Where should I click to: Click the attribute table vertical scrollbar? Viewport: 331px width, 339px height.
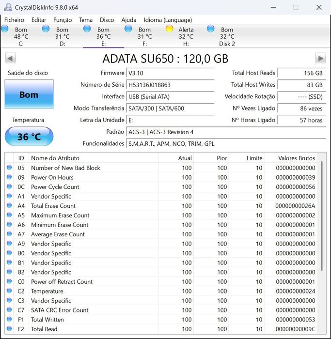322,216
